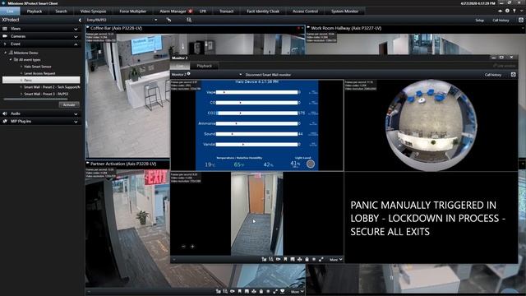Expand the Views pane
Viewport: 526px width, 296px height.
pos(76,30)
